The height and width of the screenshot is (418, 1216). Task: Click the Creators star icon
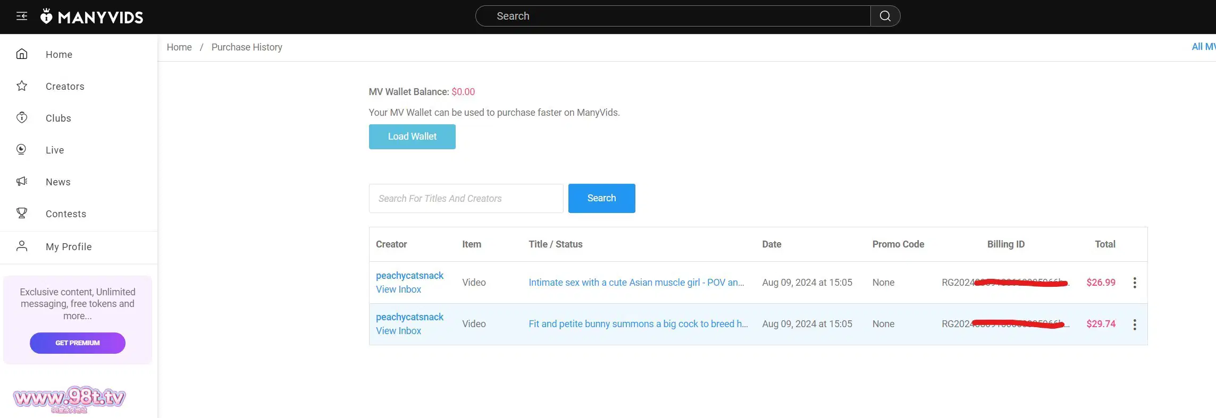tap(22, 86)
